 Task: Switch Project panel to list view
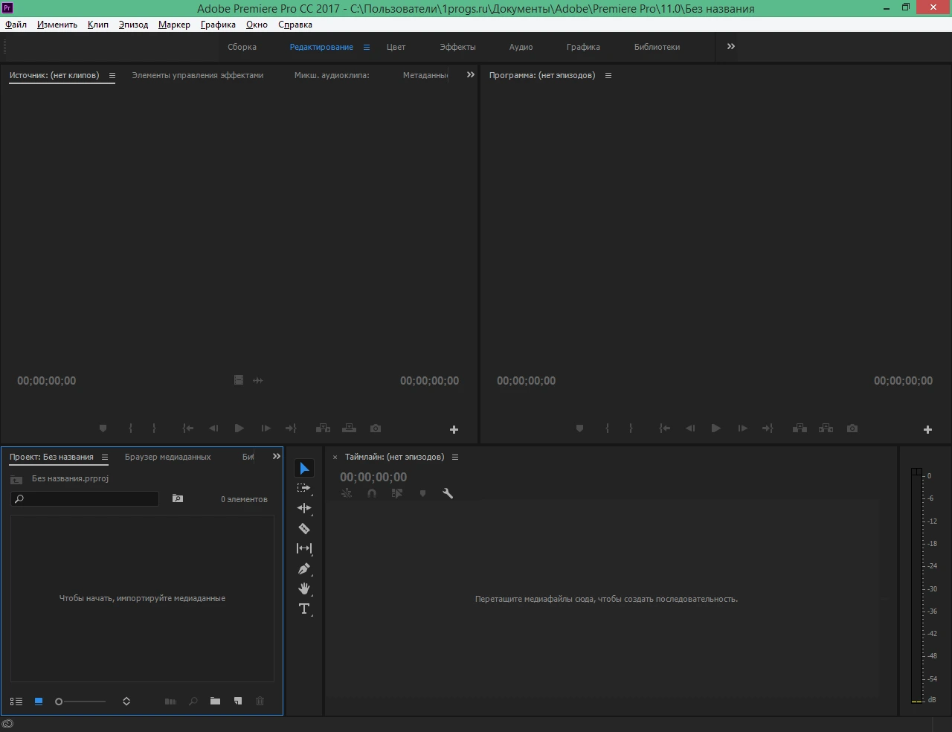pyautogui.click(x=16, y=701)
